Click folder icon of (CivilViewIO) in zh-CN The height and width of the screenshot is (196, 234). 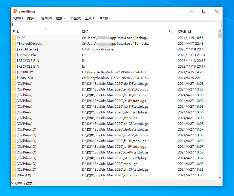coord(14,169)
